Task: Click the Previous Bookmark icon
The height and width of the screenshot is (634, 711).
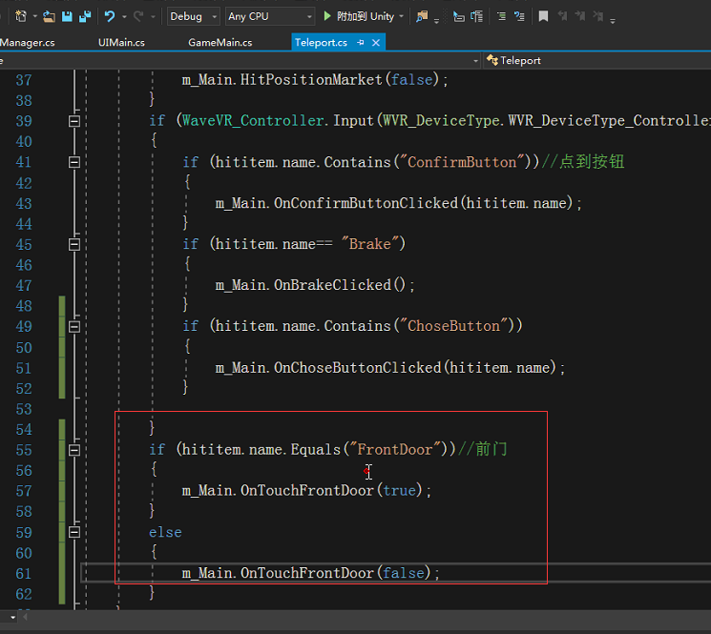Action: coord(562,17)
